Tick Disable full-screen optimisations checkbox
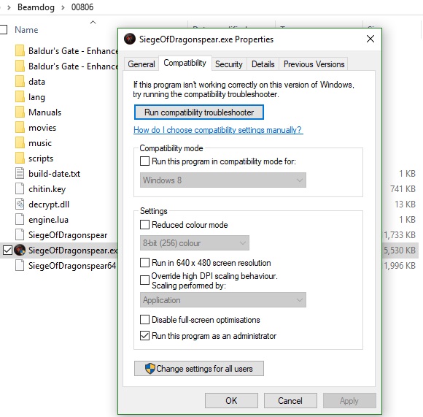The width and height of the screenshot is (423, 417). click(144, 320)
